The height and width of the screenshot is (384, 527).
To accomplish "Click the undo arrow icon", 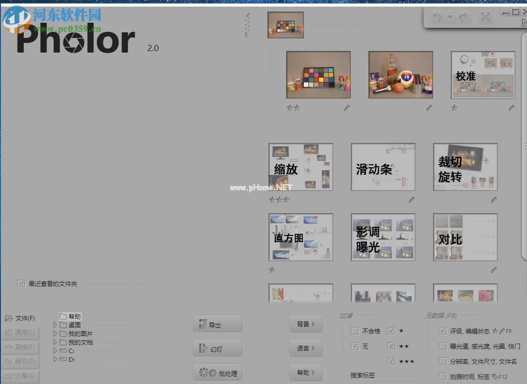I will tap(437, 18).
